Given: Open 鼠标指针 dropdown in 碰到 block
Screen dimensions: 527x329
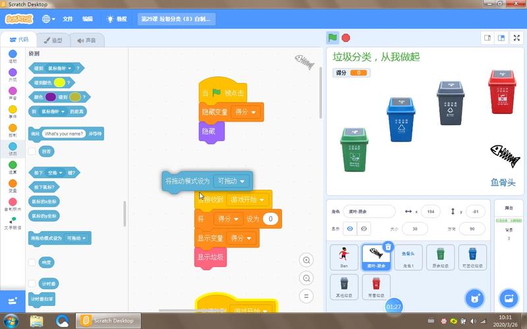Looking at the screenshot, I should pos(60,68).
